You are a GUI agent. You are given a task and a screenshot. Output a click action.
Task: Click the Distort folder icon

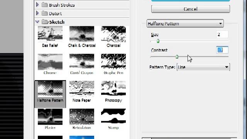[x=45, y=13]
